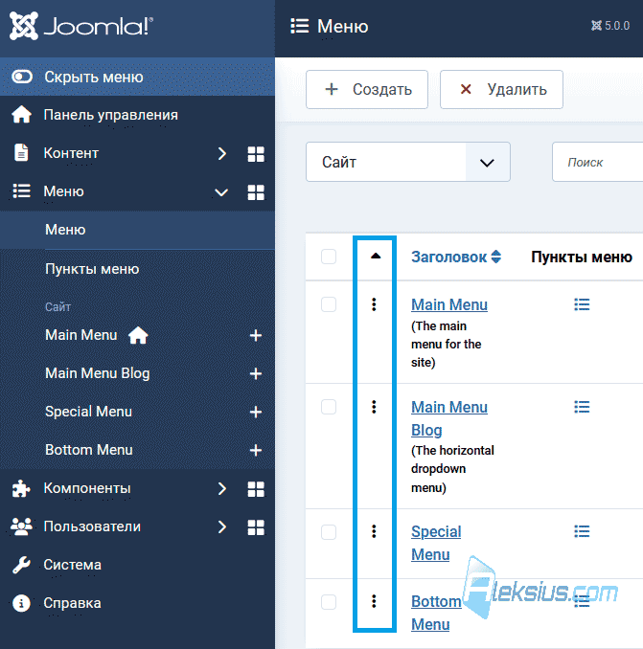Go to Система in the sidebar
The image size is (643, 649).
(73, 565)
